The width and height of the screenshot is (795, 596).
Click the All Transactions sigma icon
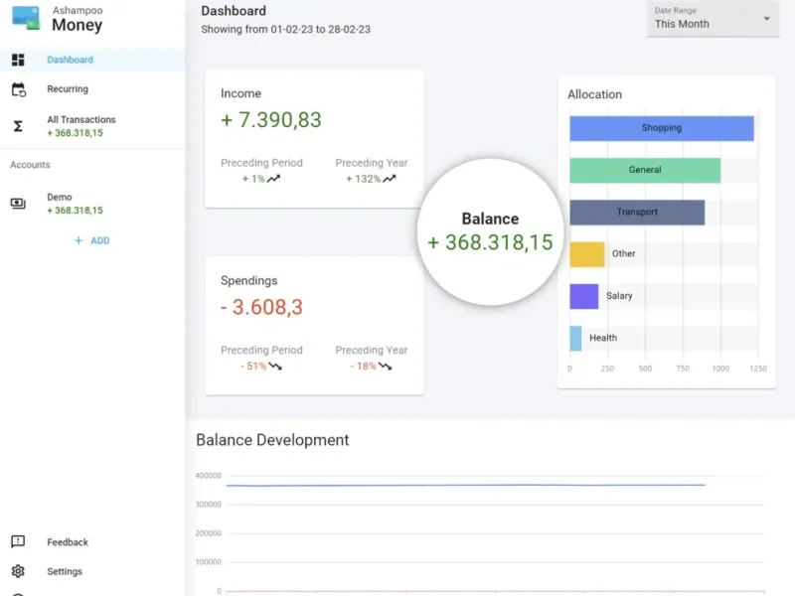coord(18,126)
